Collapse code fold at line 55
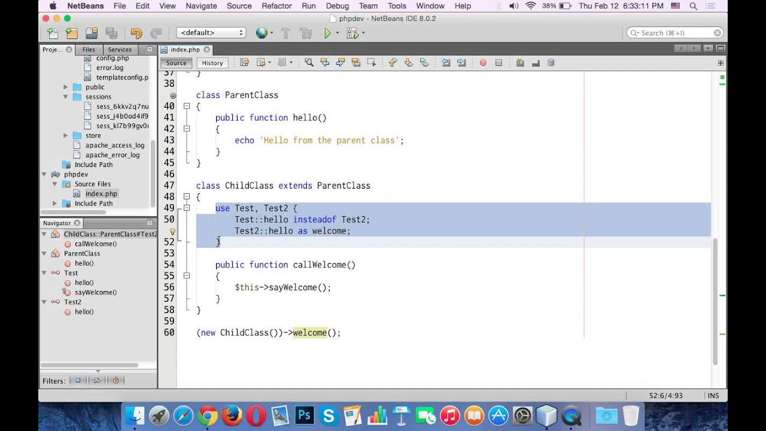The width and height of the screenshot is (766, 431). click(x=187, y=276)
